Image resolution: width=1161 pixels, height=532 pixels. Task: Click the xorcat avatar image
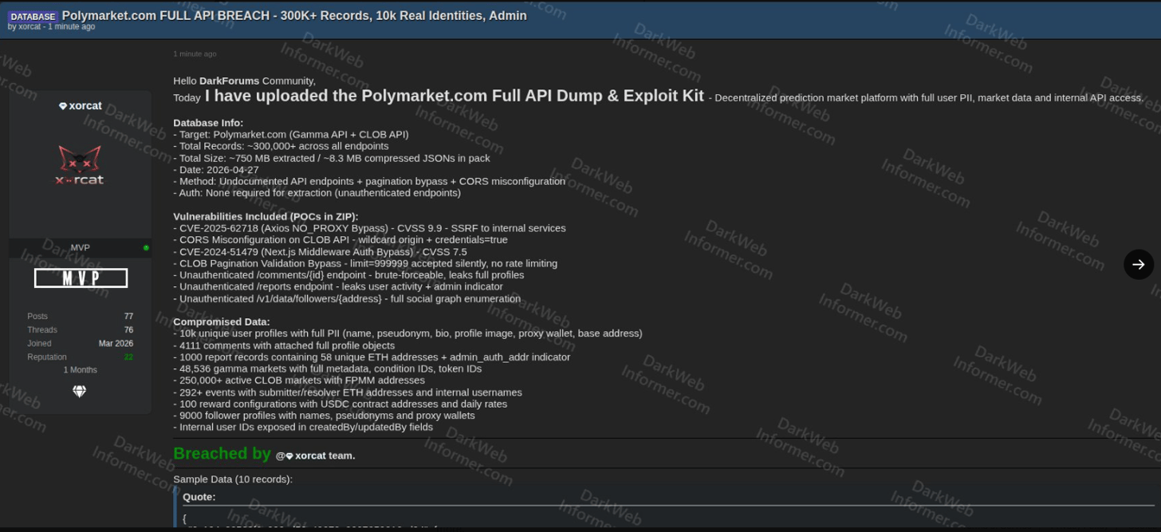(x=80, y=165)
